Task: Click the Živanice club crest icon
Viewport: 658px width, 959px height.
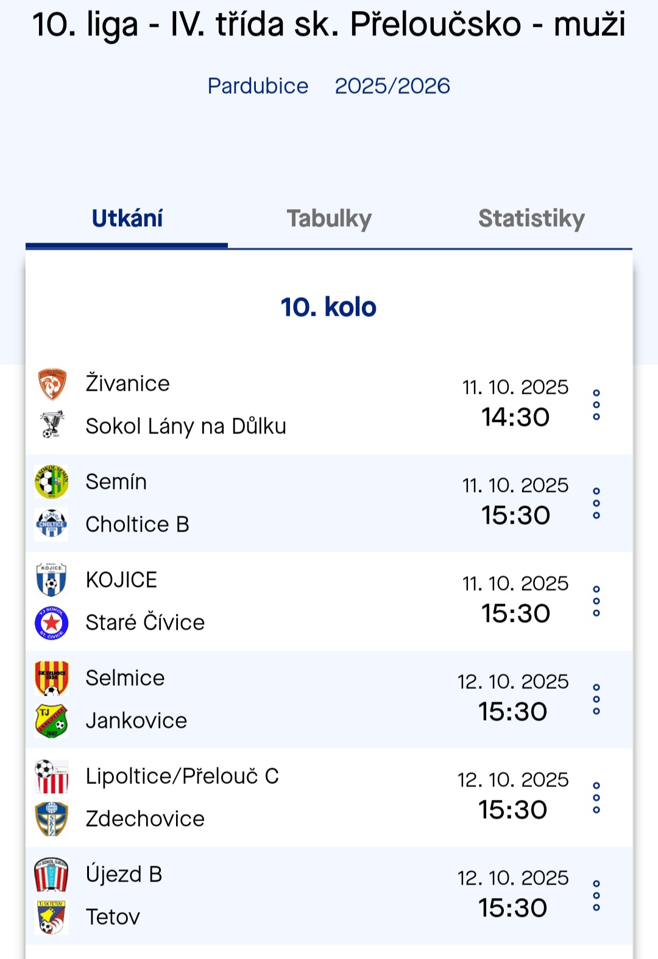Action: (52, 384)
